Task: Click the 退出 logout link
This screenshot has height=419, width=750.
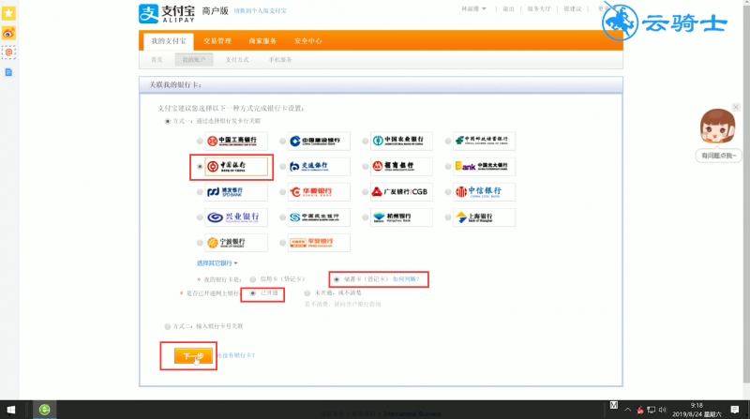Action: point(508,9)
